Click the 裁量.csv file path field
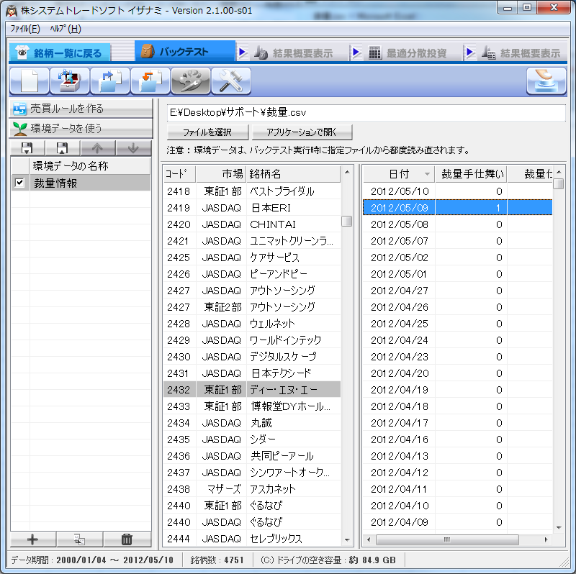 click(x=366, y=112)
